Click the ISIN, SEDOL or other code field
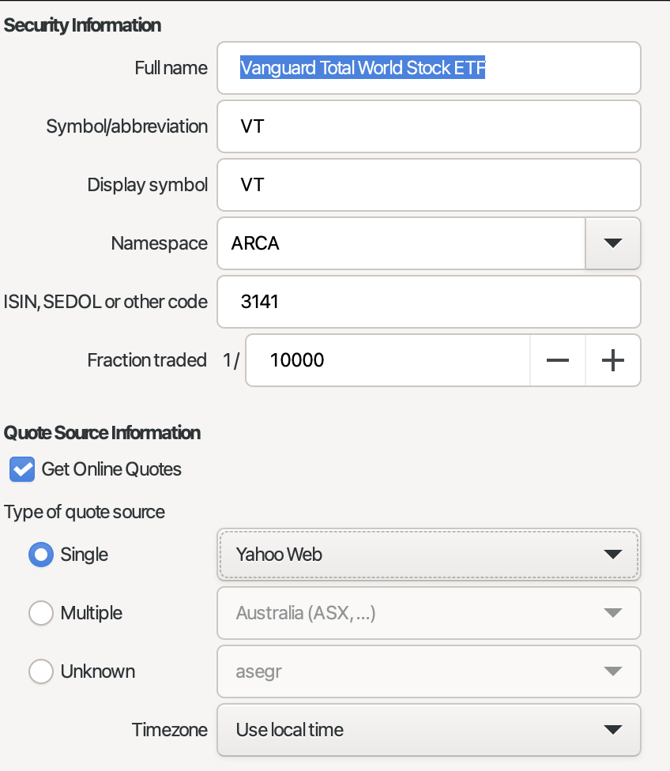 tap(429, 302)
